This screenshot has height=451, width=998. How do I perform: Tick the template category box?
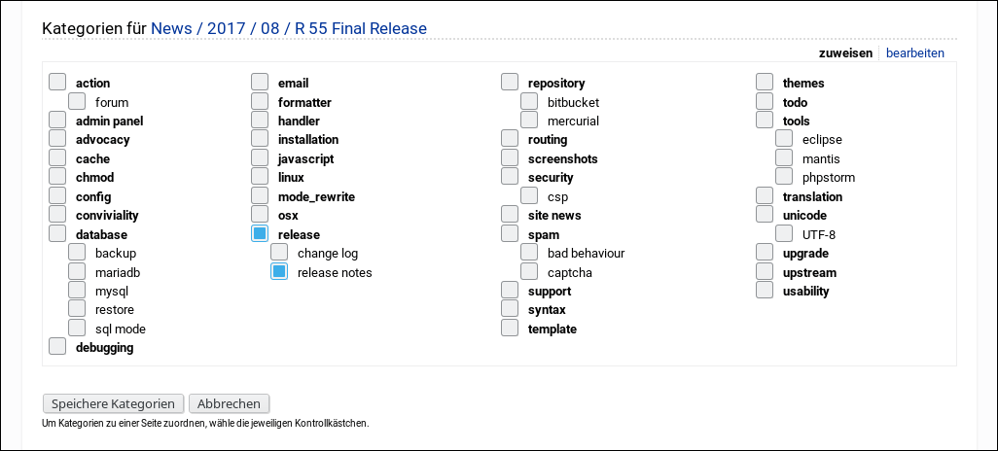[x=510, y=329]
